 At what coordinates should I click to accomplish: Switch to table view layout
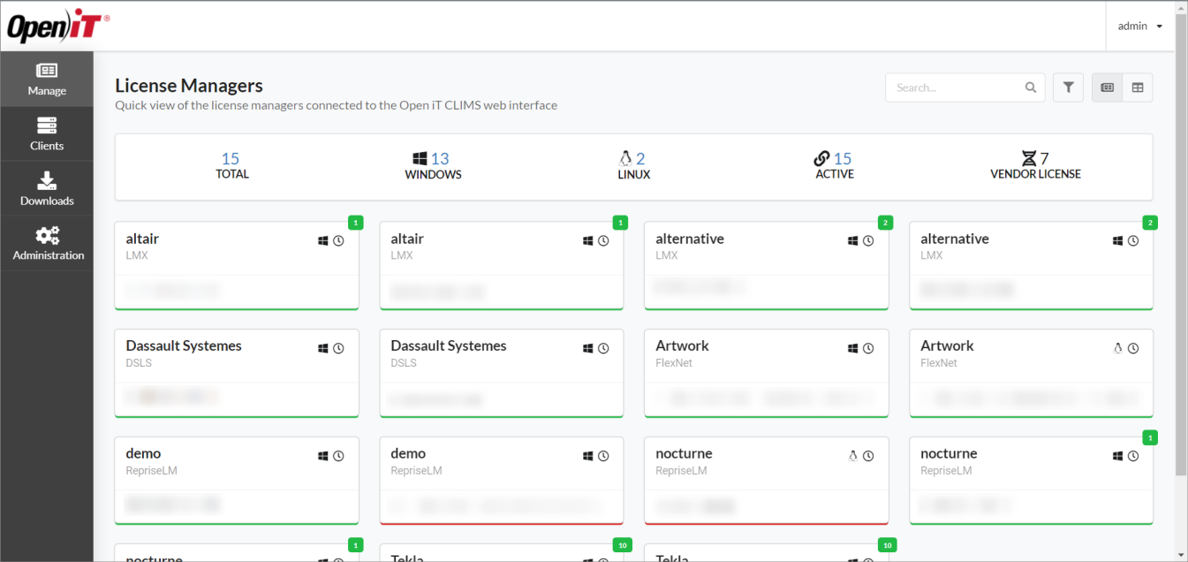point(1137,87)
